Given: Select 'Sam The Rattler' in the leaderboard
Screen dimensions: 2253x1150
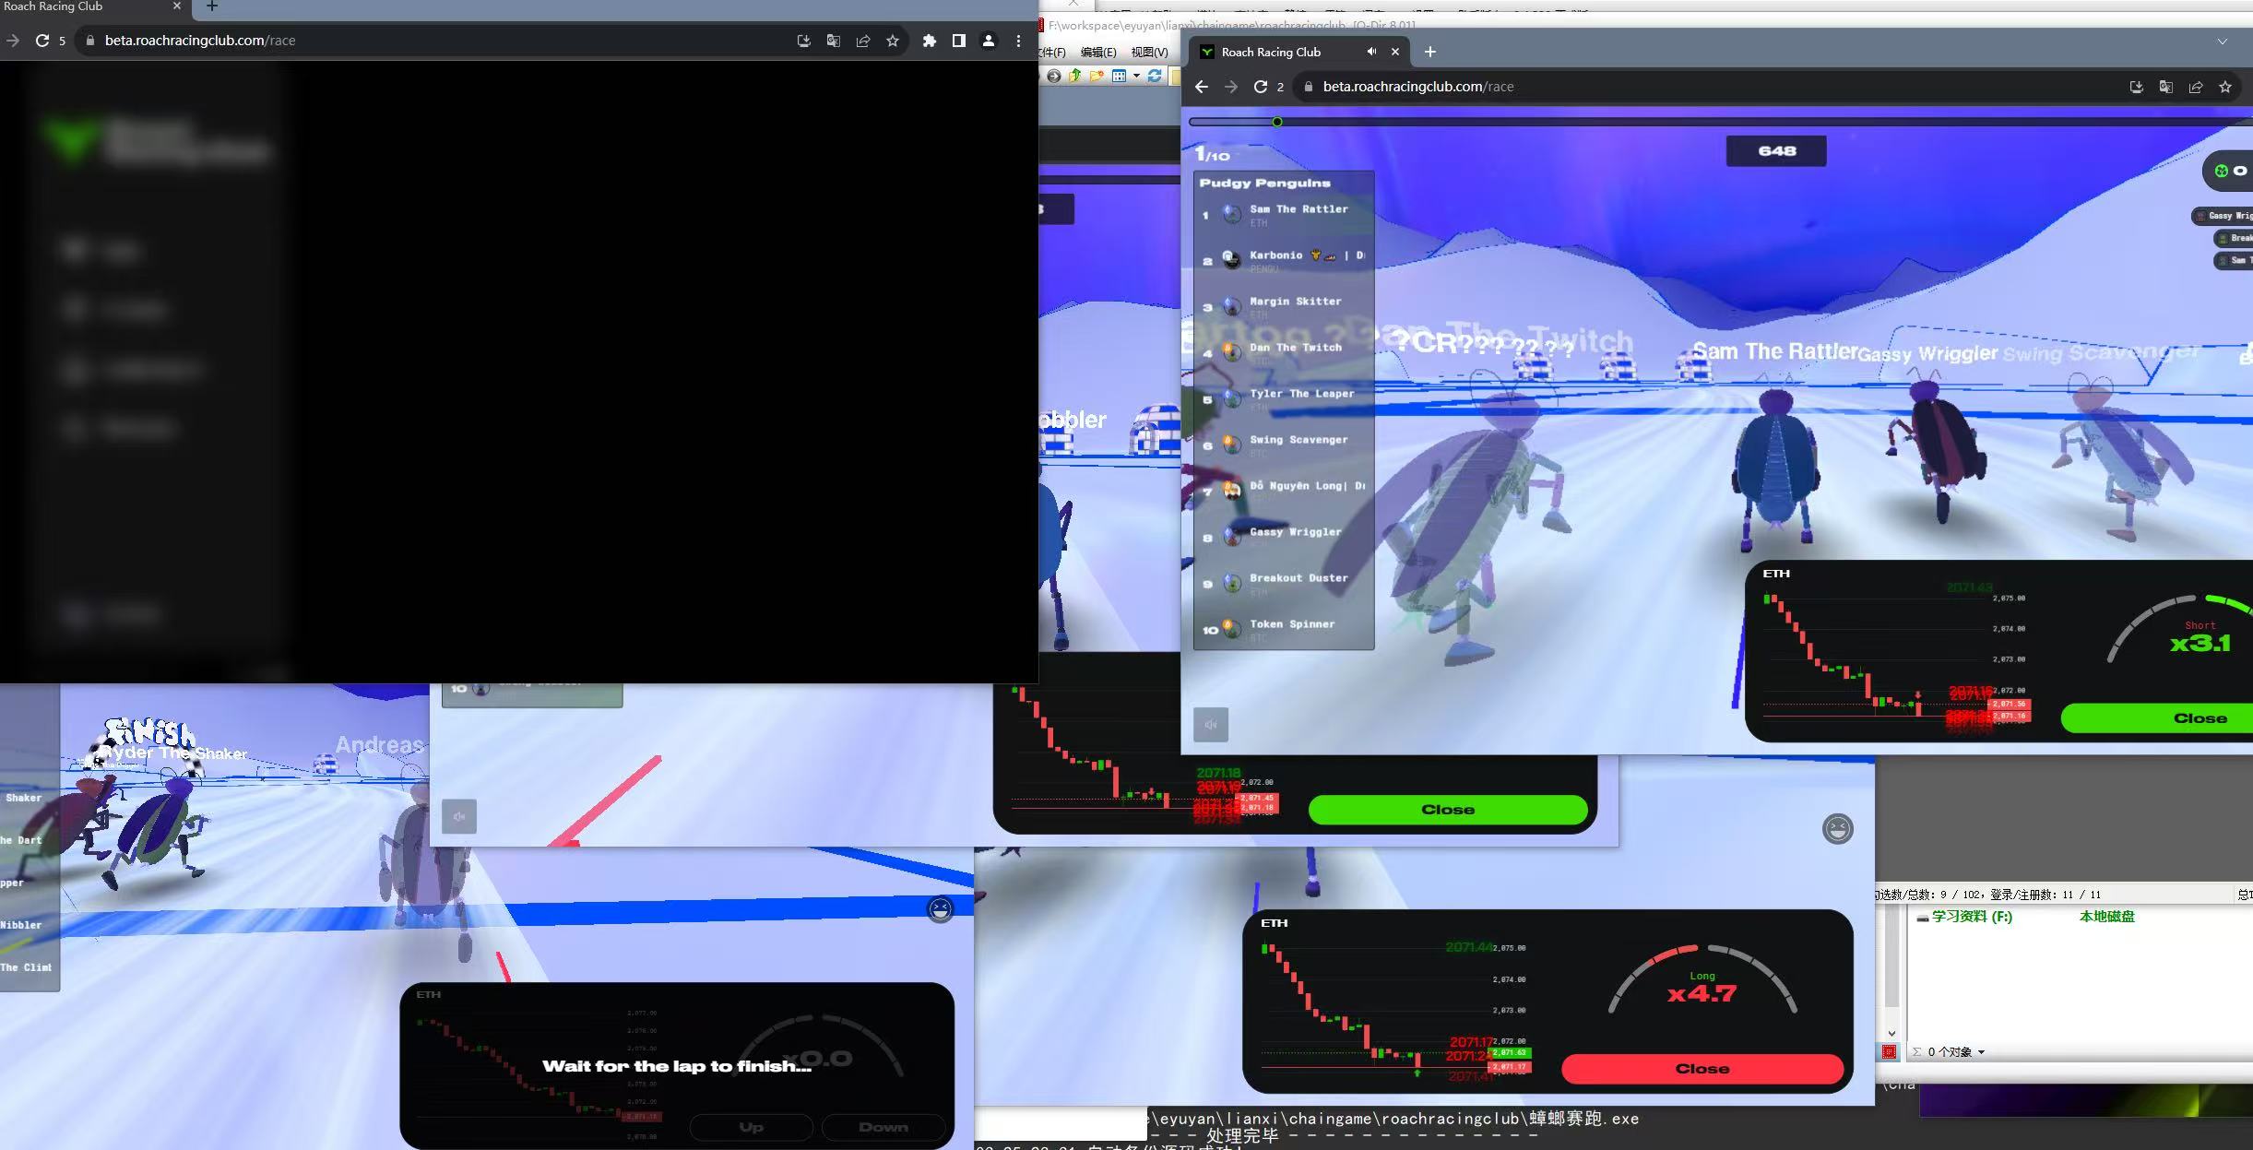Looking at the screenshot, I should [x=1284, y=215].
